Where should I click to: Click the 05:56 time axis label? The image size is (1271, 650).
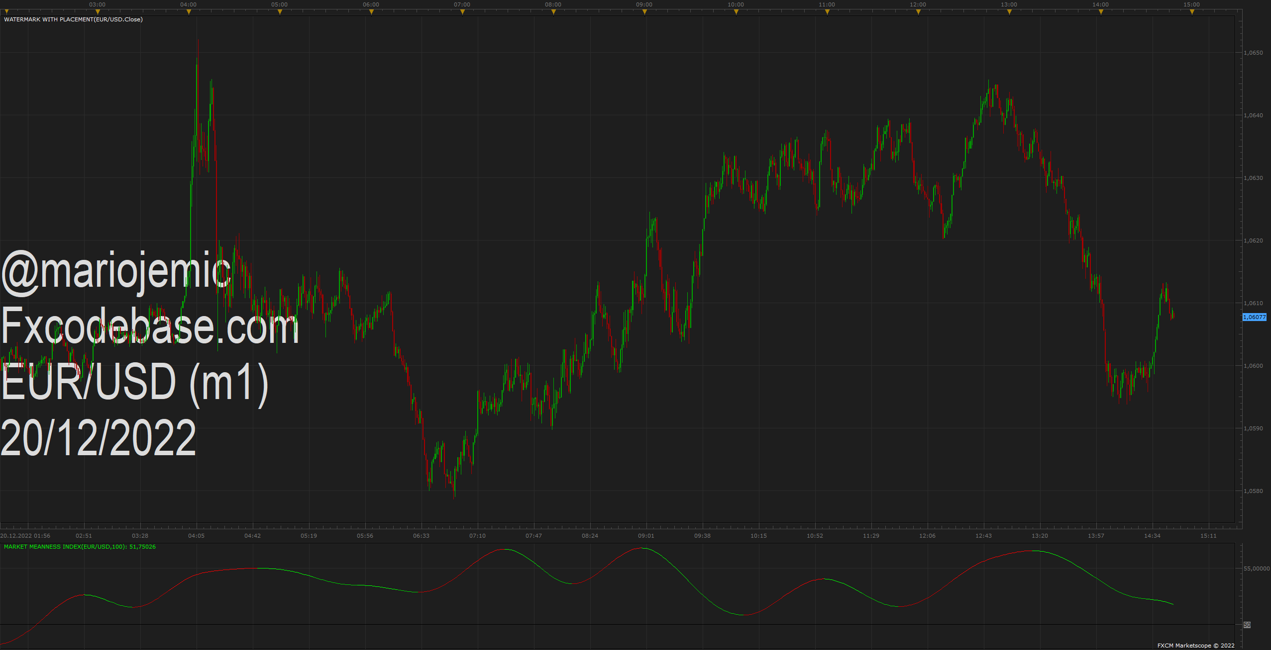pyautogui.click(x=365, y=536)
